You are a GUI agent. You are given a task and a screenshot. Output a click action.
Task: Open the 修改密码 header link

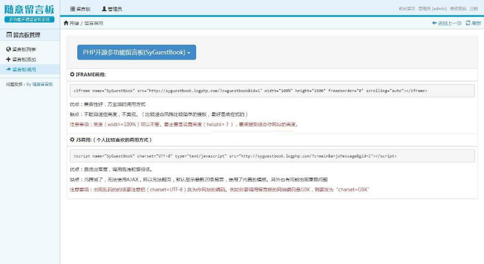click(458, 9)
